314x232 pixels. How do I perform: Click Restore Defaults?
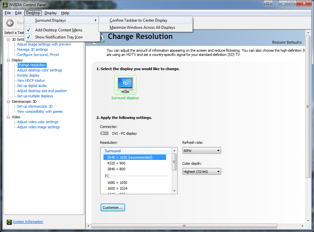point(287,42)
